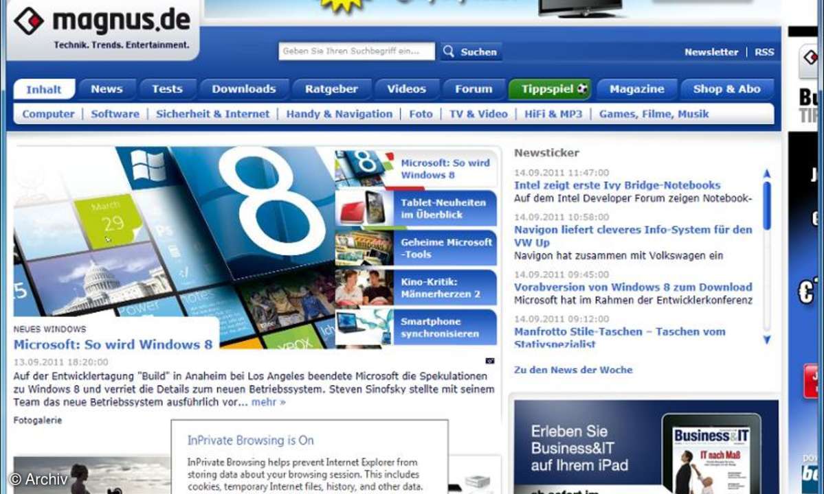
Task: Open the Ratgeber tab
Action: pyautogui.click(x=332, y=89)
